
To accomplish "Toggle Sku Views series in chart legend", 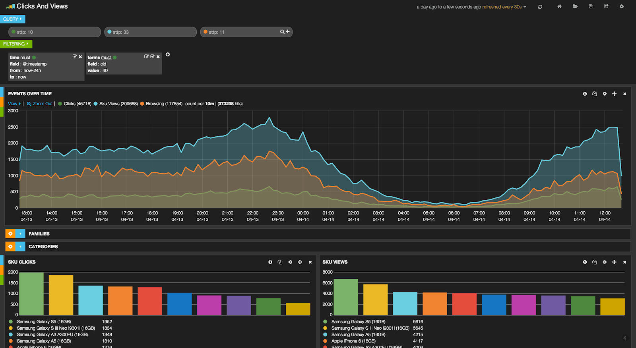I will pyautogui.click(x=116, y=104).
